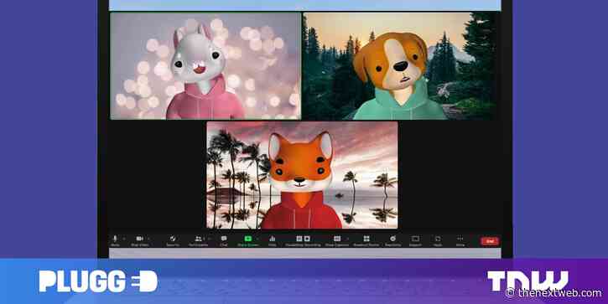Viewport: 608px width, 304px height.
Task: Select the fox avatar video tile
Action: click(302, 175)
